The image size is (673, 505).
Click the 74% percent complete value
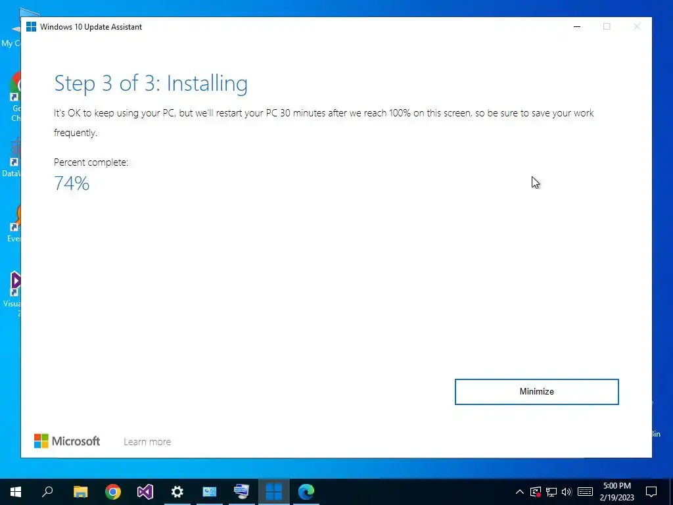pos(72,183)
